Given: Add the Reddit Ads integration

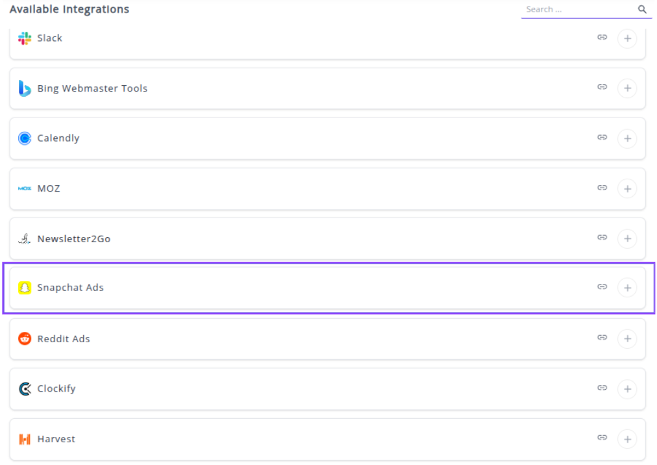Looking at the screenshot, I should point(626,339).
